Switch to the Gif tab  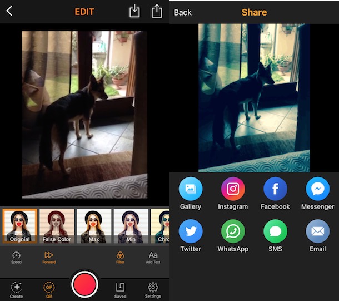point(49,290)
